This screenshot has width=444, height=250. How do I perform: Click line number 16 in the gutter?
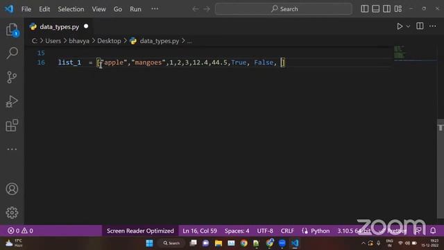click(x=41, y=62)
